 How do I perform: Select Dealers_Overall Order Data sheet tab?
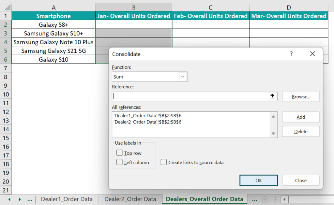tap(205, 199)
